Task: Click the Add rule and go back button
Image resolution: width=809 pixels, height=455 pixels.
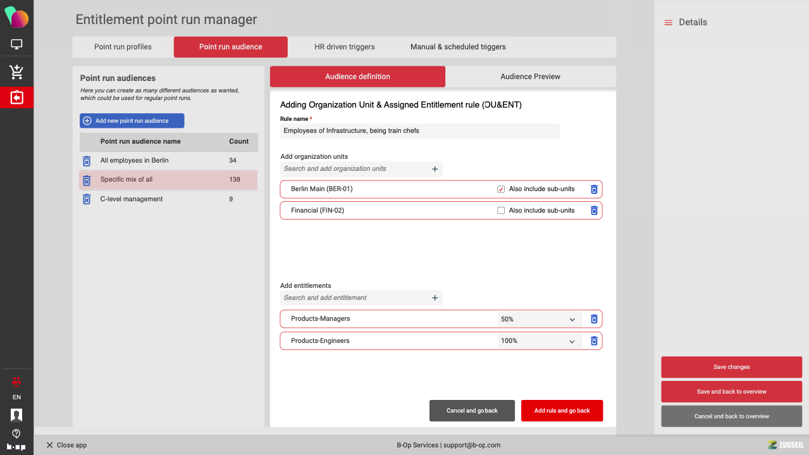Action: (562, 411)
